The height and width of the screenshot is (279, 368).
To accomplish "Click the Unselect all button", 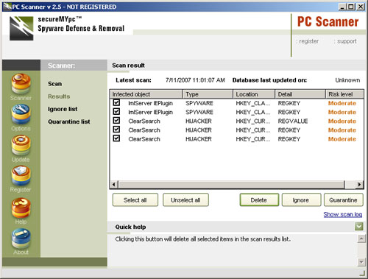I will [x=185, y=200].
